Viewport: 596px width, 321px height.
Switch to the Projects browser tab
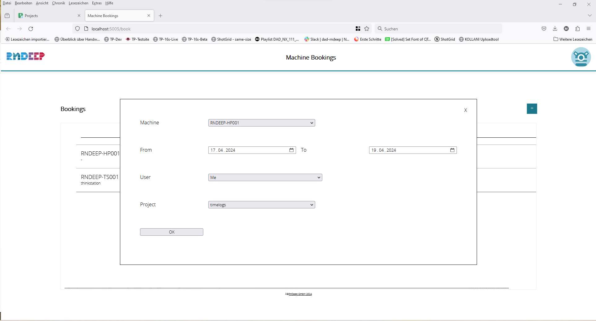(x=46, y=16)
